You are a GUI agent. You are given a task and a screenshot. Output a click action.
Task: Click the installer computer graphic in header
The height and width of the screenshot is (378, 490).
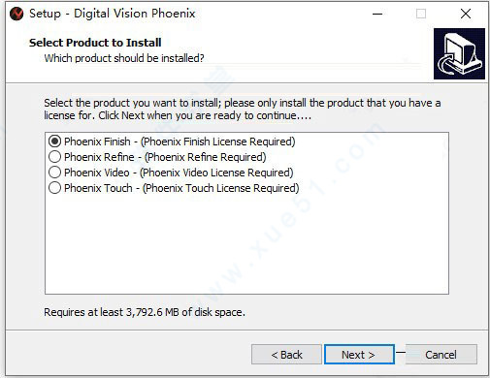coord(459,53)
